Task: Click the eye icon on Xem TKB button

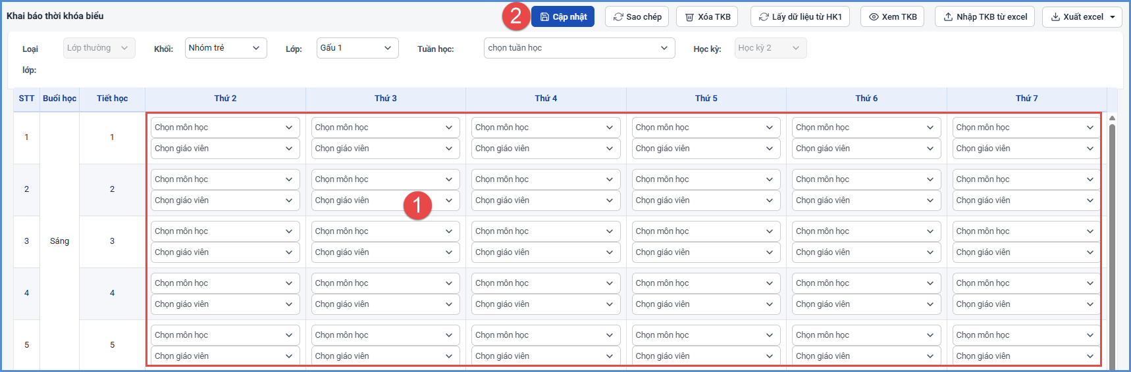Action: pos(874,17)
